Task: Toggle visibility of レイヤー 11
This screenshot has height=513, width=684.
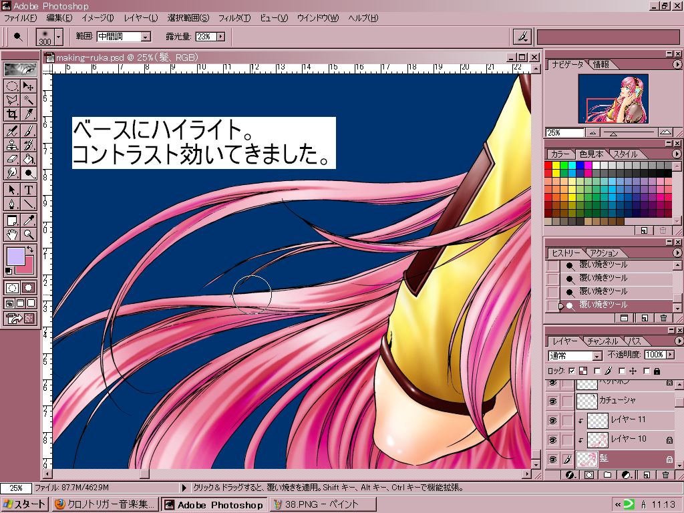Action: pos(552,420)
